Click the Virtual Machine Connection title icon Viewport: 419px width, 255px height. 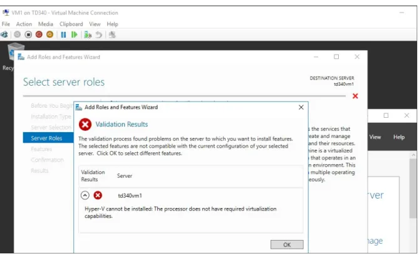6,13
